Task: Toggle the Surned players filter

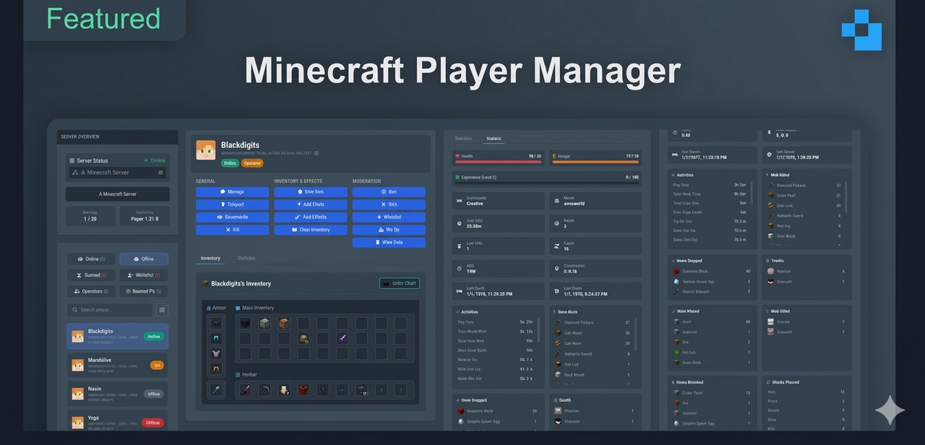Action: pyautogui.click(x=91, y=275)
